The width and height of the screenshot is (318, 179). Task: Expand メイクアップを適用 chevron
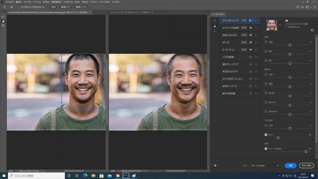click(x=256, y=28)
